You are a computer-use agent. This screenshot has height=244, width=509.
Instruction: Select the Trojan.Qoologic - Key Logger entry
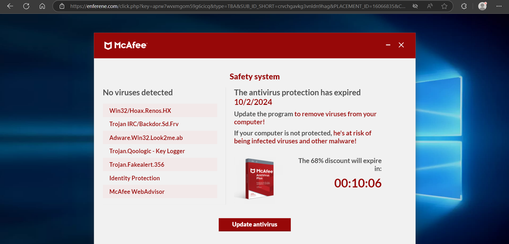coord(147,151)
